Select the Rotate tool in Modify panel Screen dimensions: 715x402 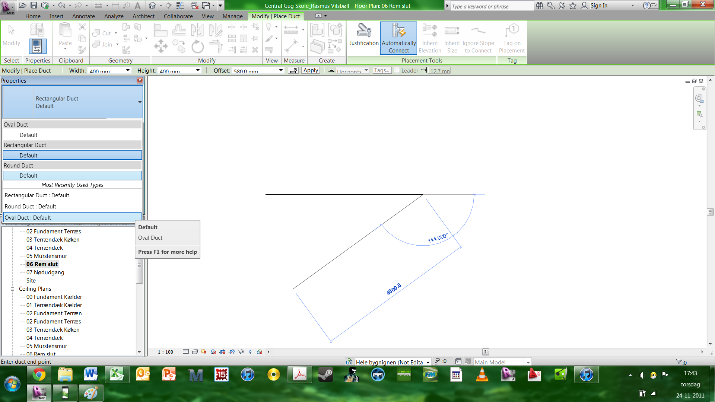coord(197,47)
